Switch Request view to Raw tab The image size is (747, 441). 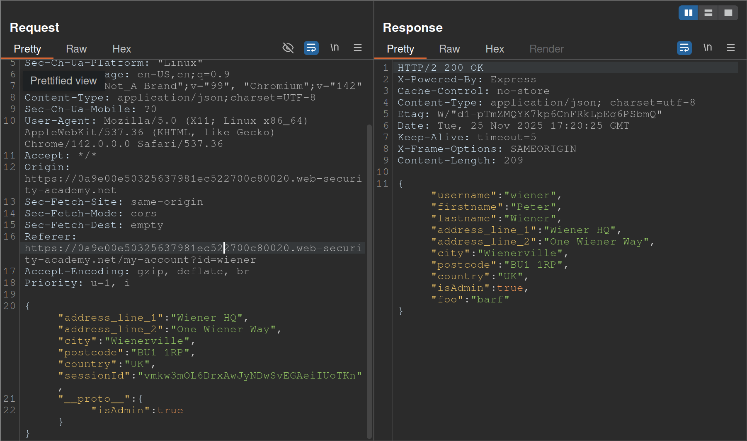[76, 49]
